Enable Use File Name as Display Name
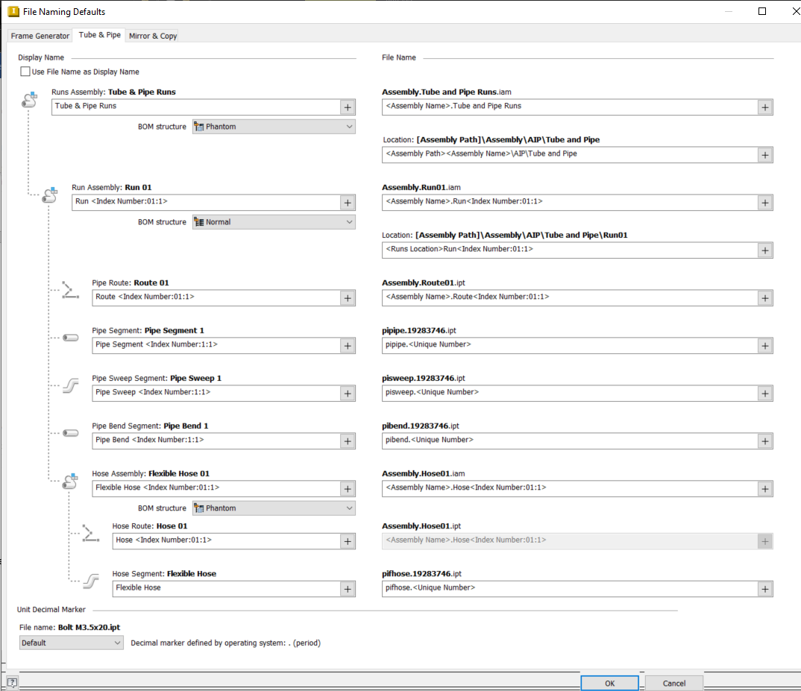 pos(25,72)
